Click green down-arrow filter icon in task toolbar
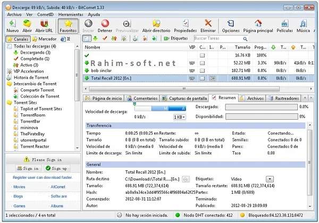Image resolution: width=319 pixels, height=223 pixels. [95, 38]
